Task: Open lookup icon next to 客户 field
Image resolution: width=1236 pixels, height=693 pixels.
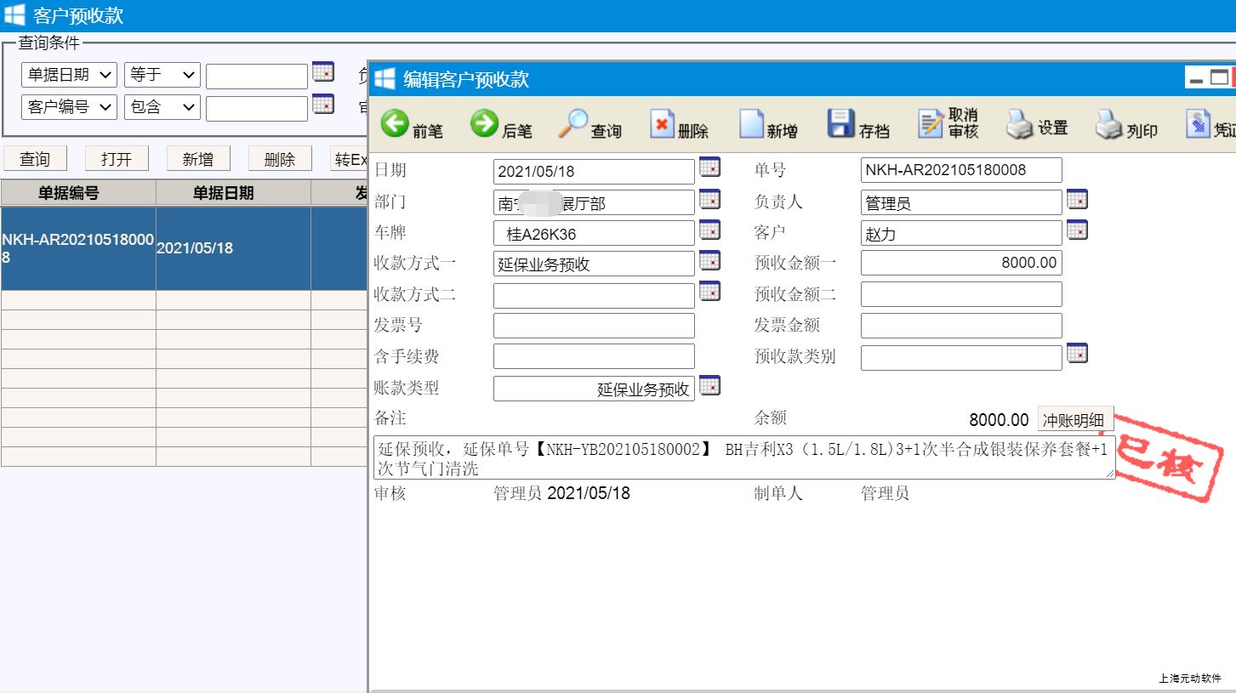Action: point(1077,230)
